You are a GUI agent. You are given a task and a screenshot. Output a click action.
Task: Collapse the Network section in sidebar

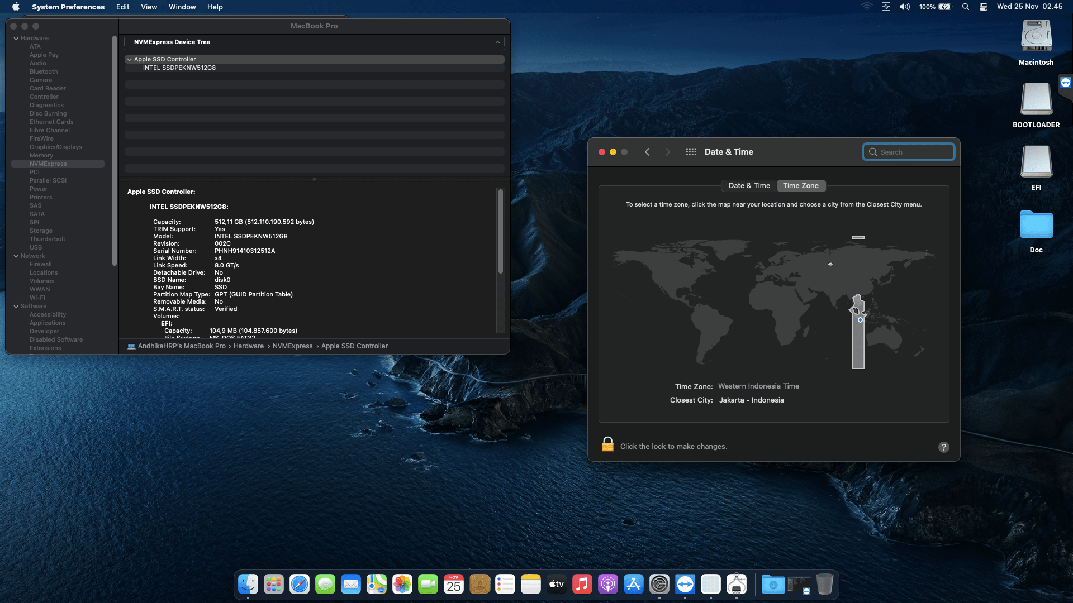(16, 256)
